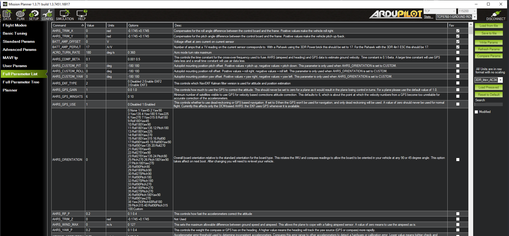Open the SIMULATION monitor icon
The image size is (509, 236).
pyautogui.click(x=65, y=15)
